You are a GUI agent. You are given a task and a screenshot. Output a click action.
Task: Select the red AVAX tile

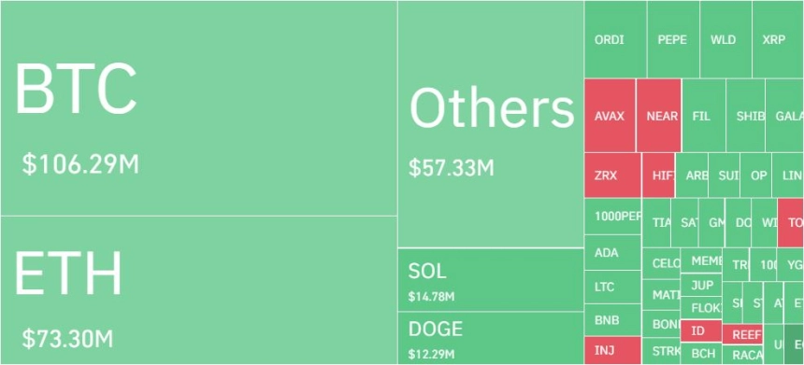point(610,116)
